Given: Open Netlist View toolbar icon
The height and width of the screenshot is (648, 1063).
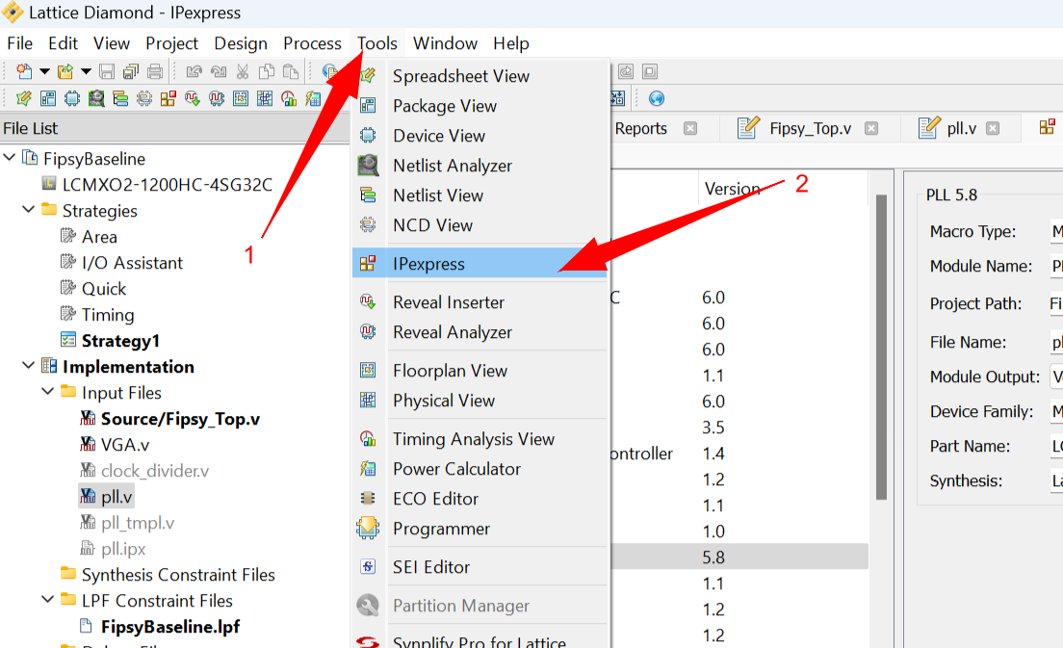Looking at the screenshot, I should click(120, 99).
